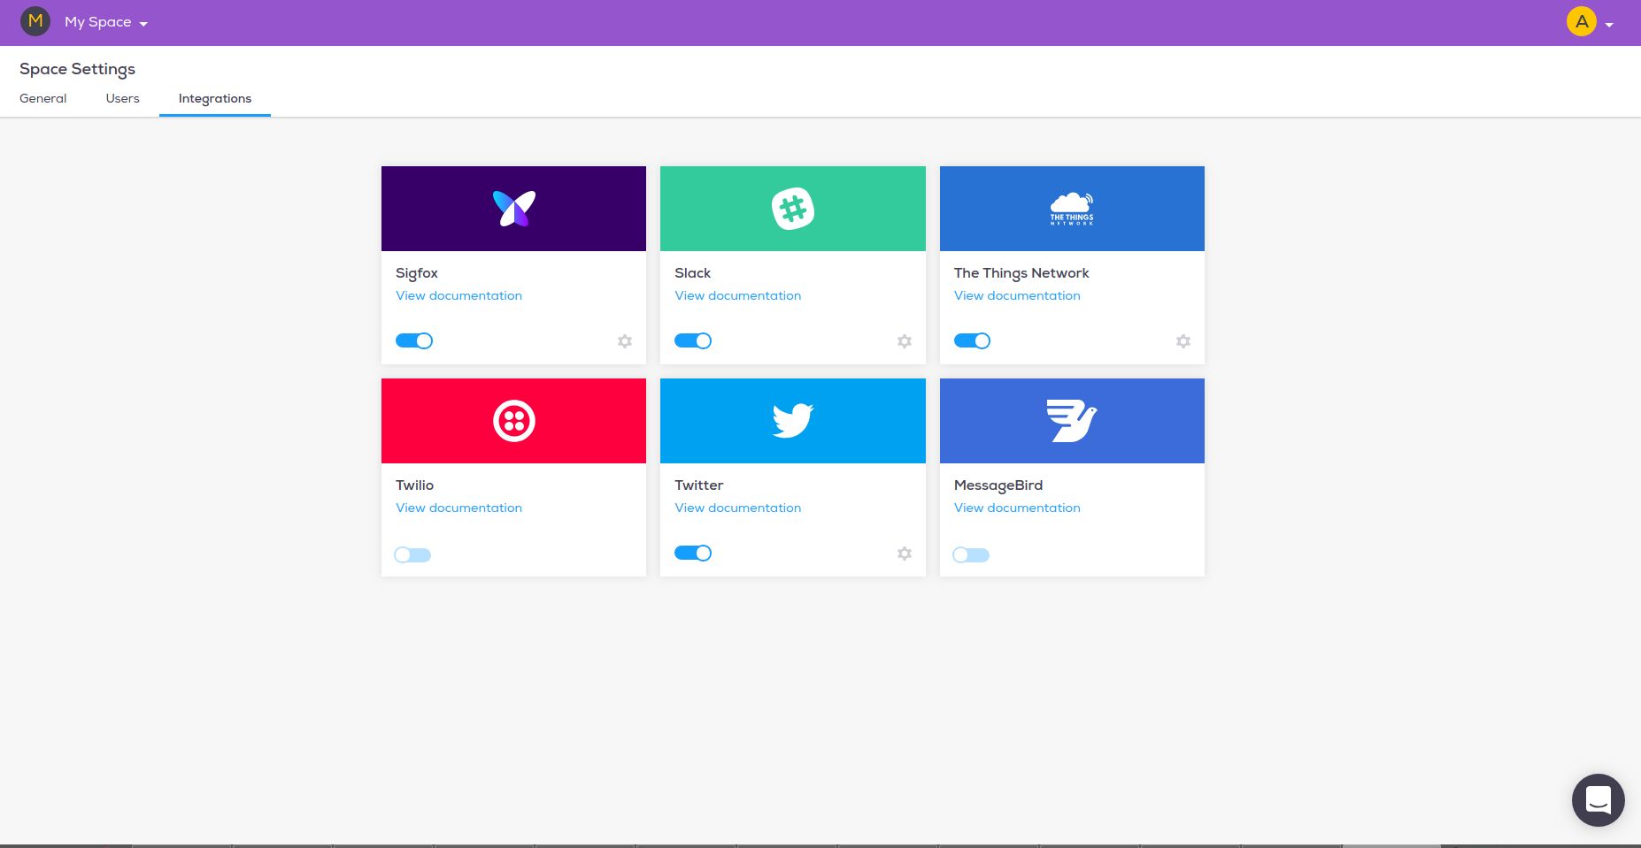The height and width of the screenshot is (848, 1641).
Task: Open Sigfox integration settings gear
Action: (x=625, y=341)
